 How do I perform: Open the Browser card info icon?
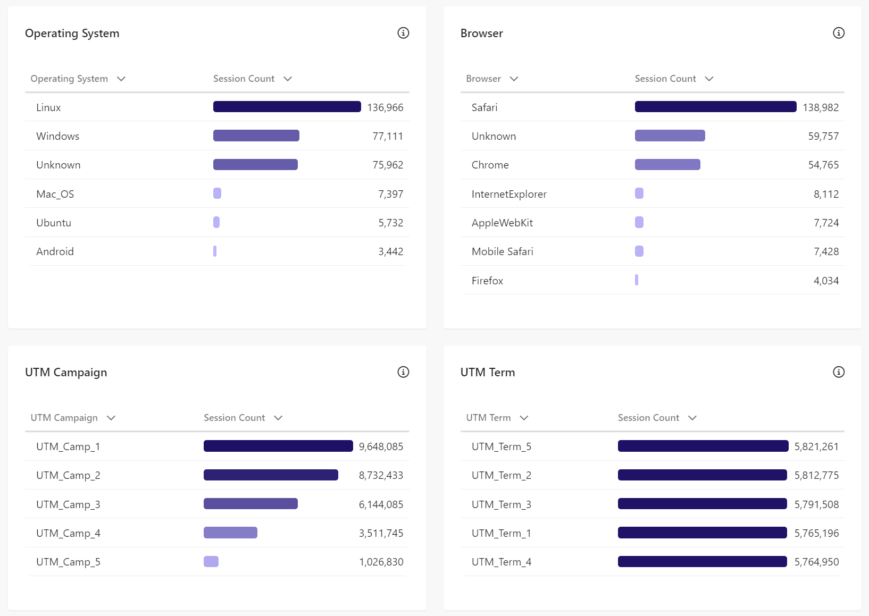tap(839, 33)
